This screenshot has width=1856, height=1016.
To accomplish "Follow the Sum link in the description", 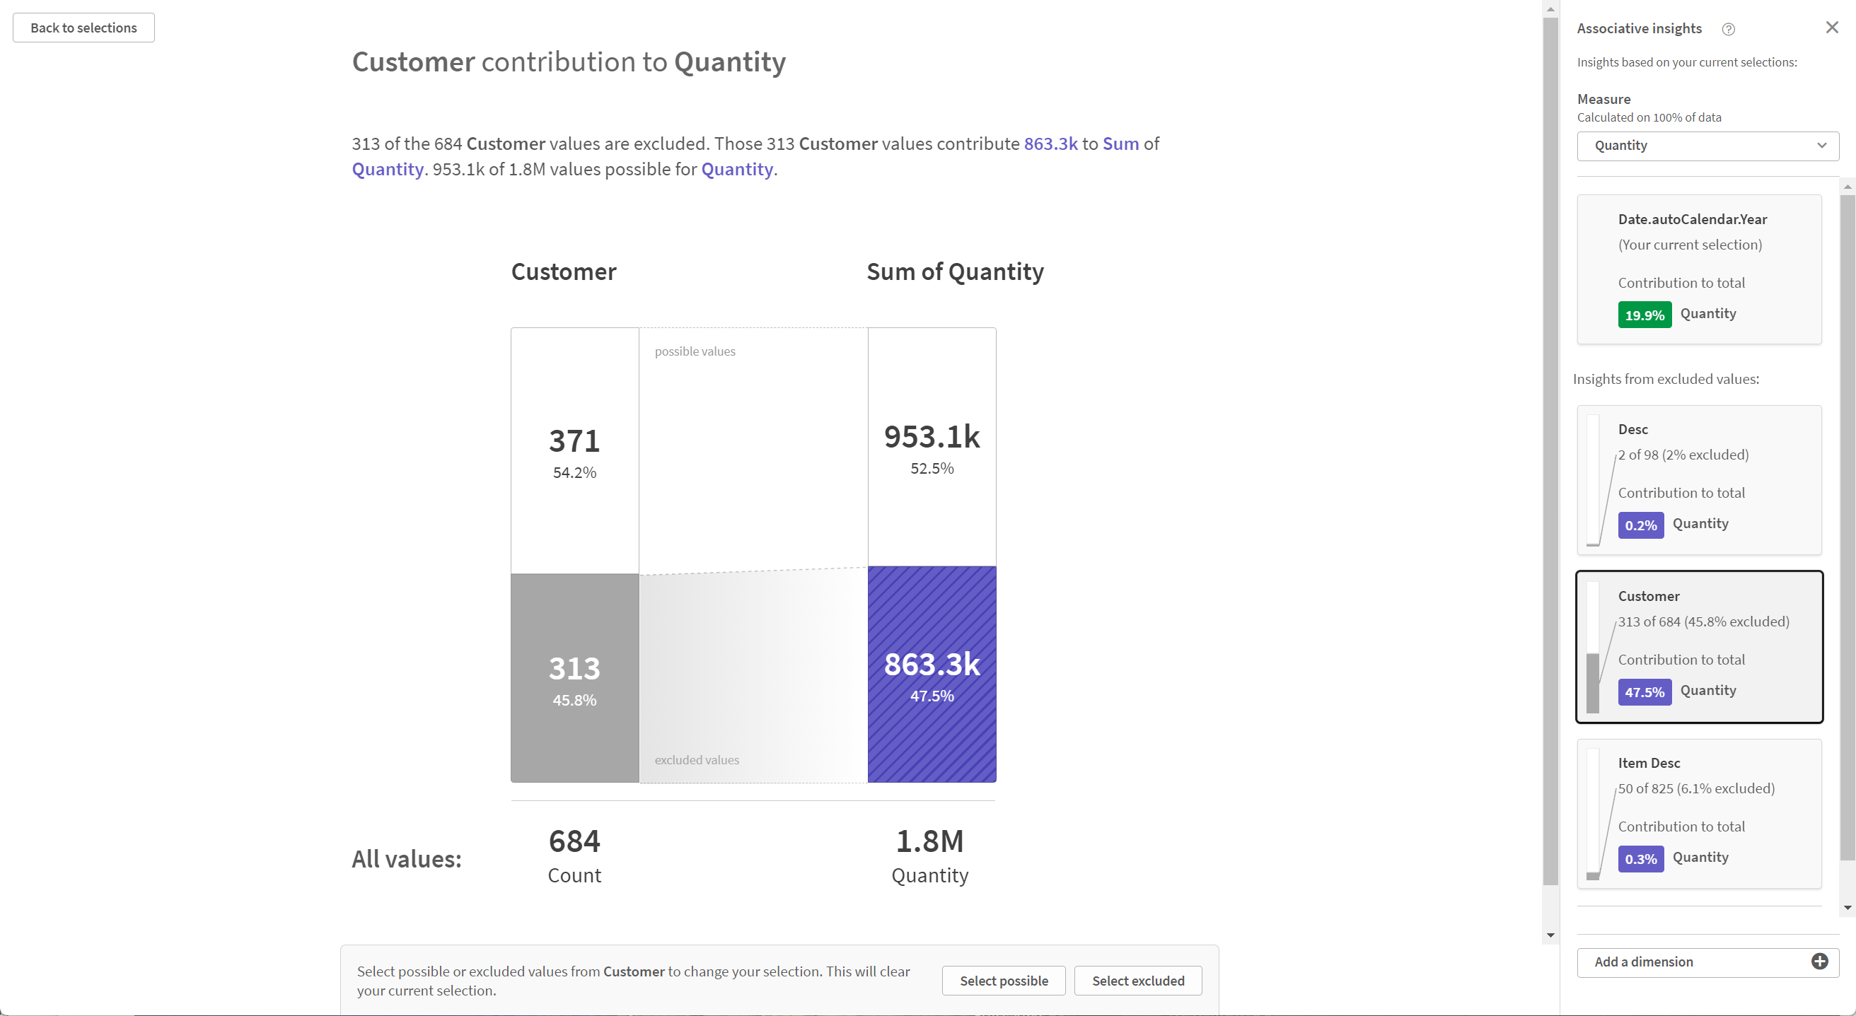I will [1120, 144].
